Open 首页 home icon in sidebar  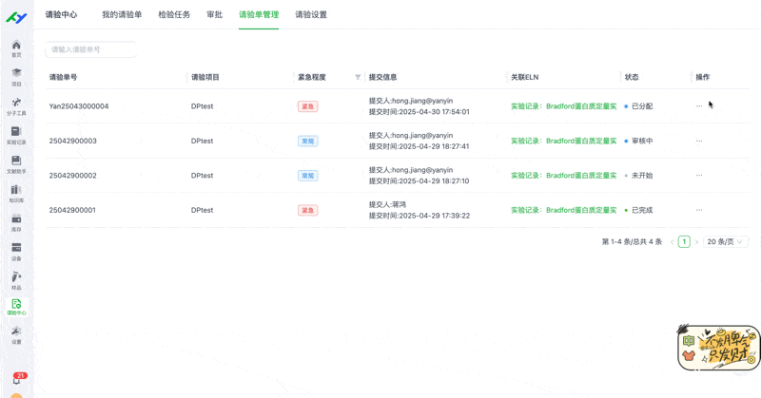(16, 47)
